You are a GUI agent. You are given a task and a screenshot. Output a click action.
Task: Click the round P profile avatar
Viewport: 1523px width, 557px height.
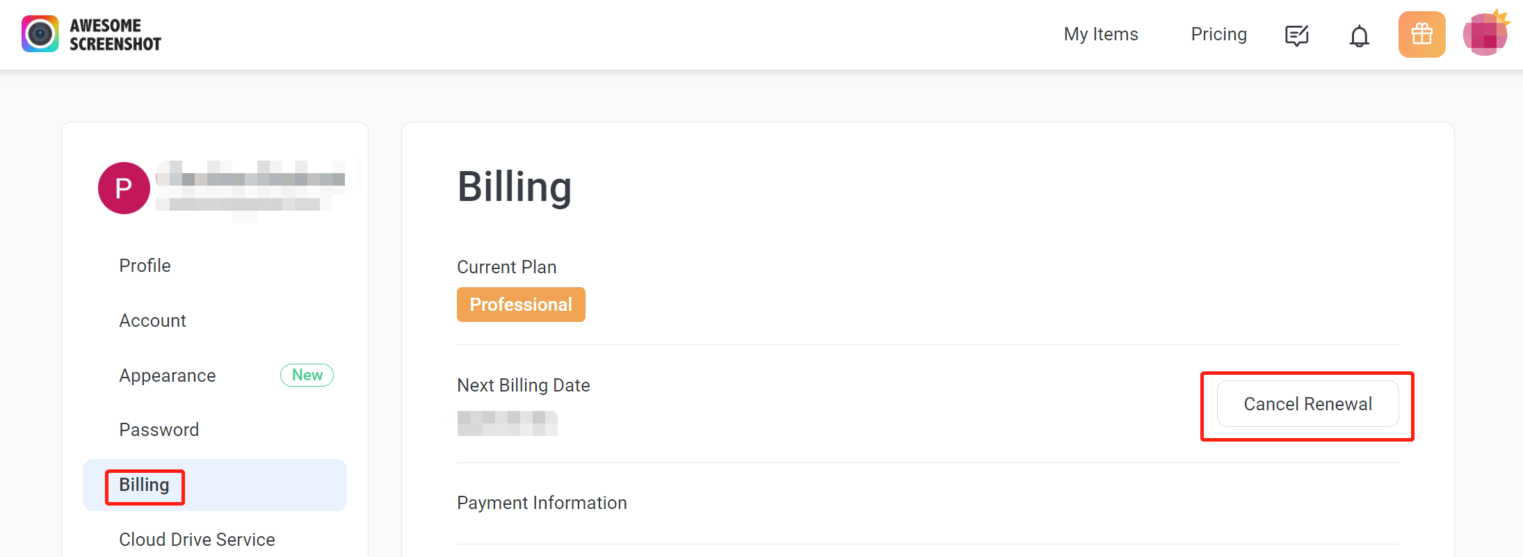(x=124, y=188)
